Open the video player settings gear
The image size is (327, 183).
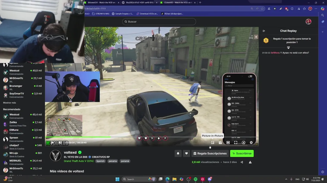(251, 143)
